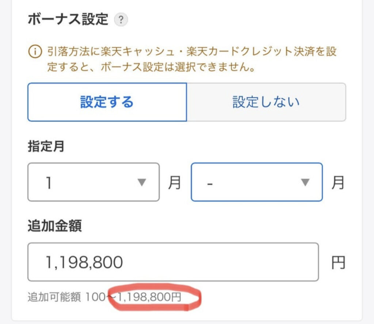Click the 月 label after the first dropdown

pos(174,182)
